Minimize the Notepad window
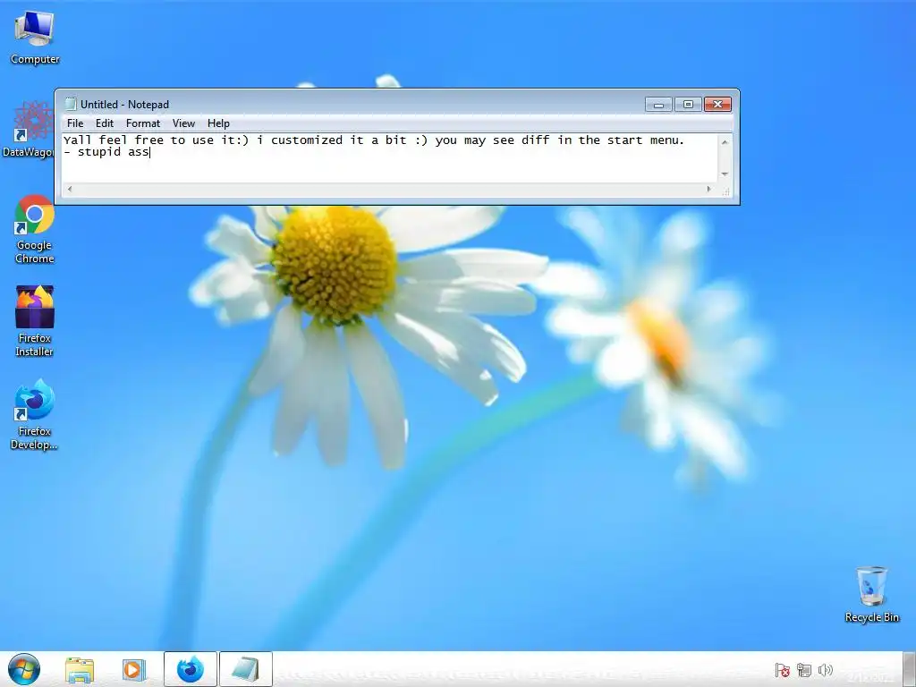This screenshot has height=687, width=916. pos(658,105)
